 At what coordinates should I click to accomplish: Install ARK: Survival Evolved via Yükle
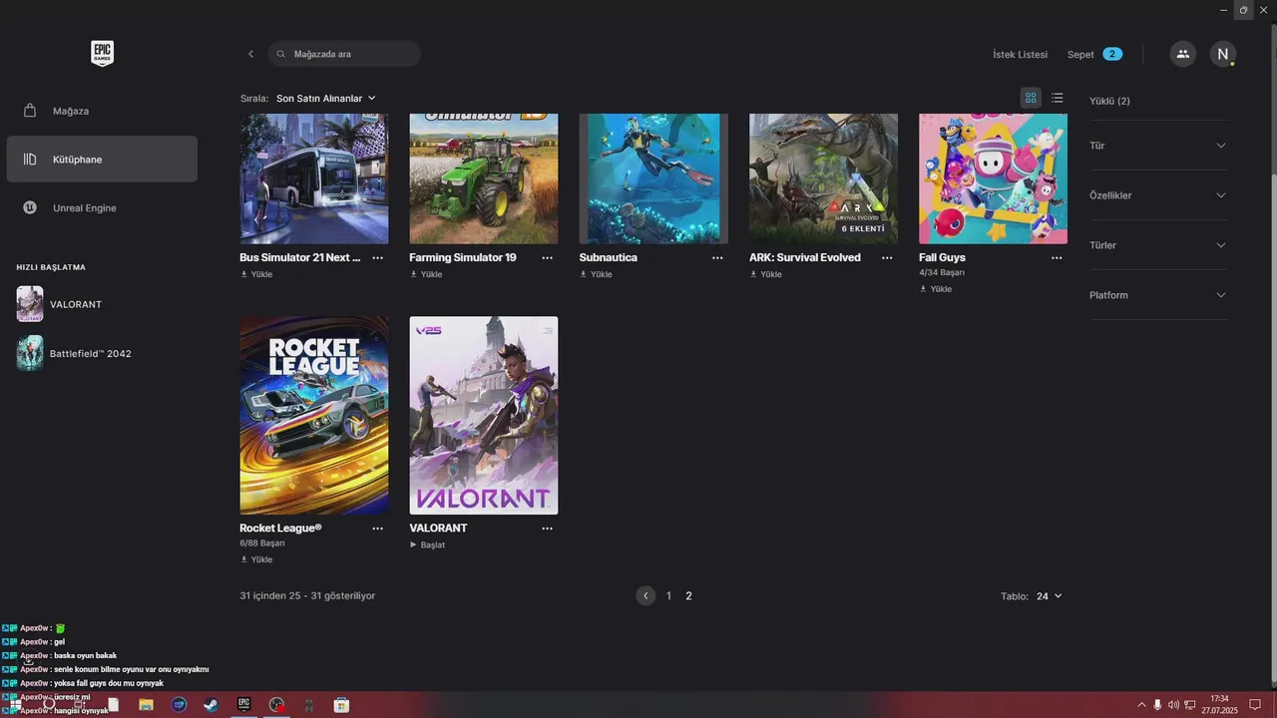765,274
